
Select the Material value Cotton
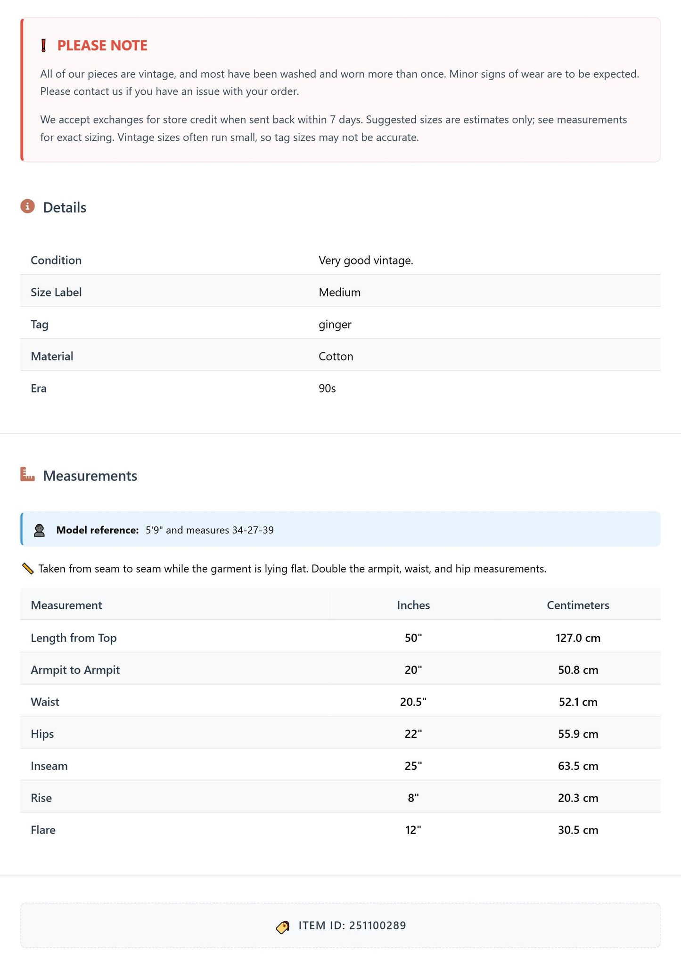[336, 356]
